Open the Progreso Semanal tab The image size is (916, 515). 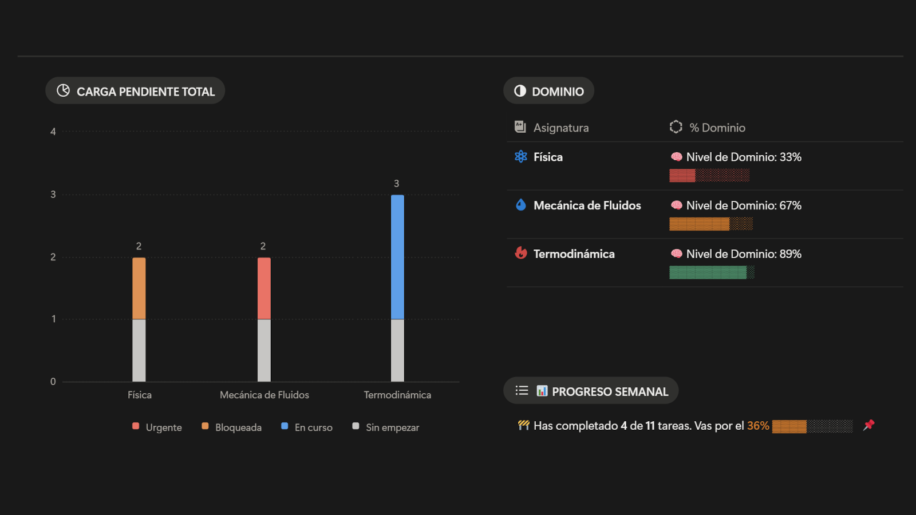click(591, 391)
